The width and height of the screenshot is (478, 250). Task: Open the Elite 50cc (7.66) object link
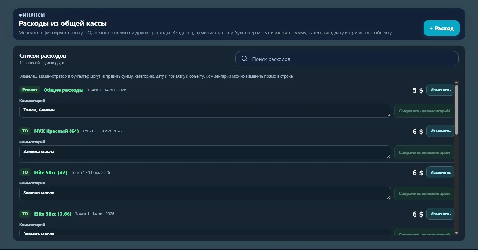tap(53, 214)
